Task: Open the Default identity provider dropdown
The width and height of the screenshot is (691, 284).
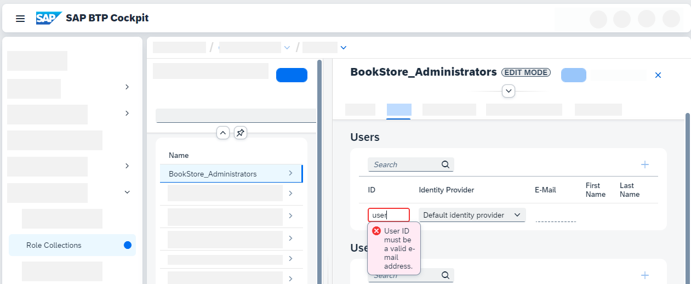Action: (x=472, y=215)
